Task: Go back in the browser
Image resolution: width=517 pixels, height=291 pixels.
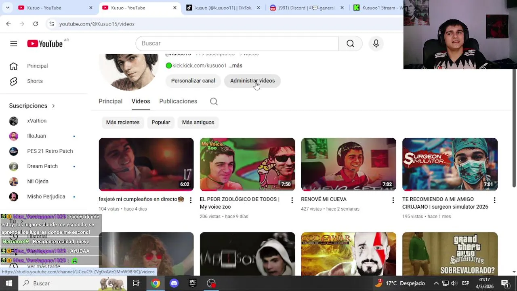Action: click(x=8, y=24)
